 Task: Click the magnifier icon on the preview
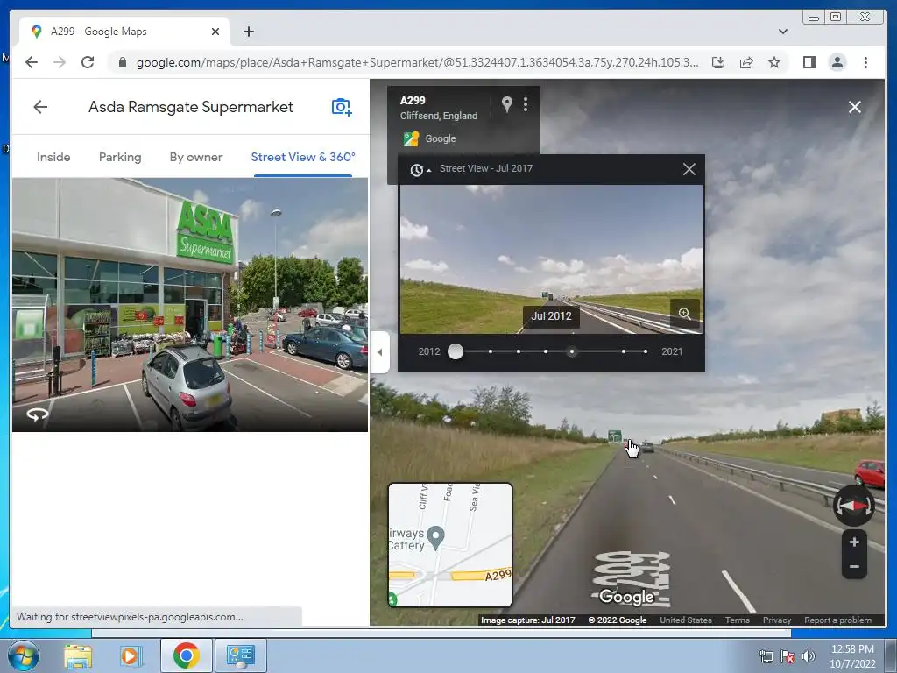point(685,314)
